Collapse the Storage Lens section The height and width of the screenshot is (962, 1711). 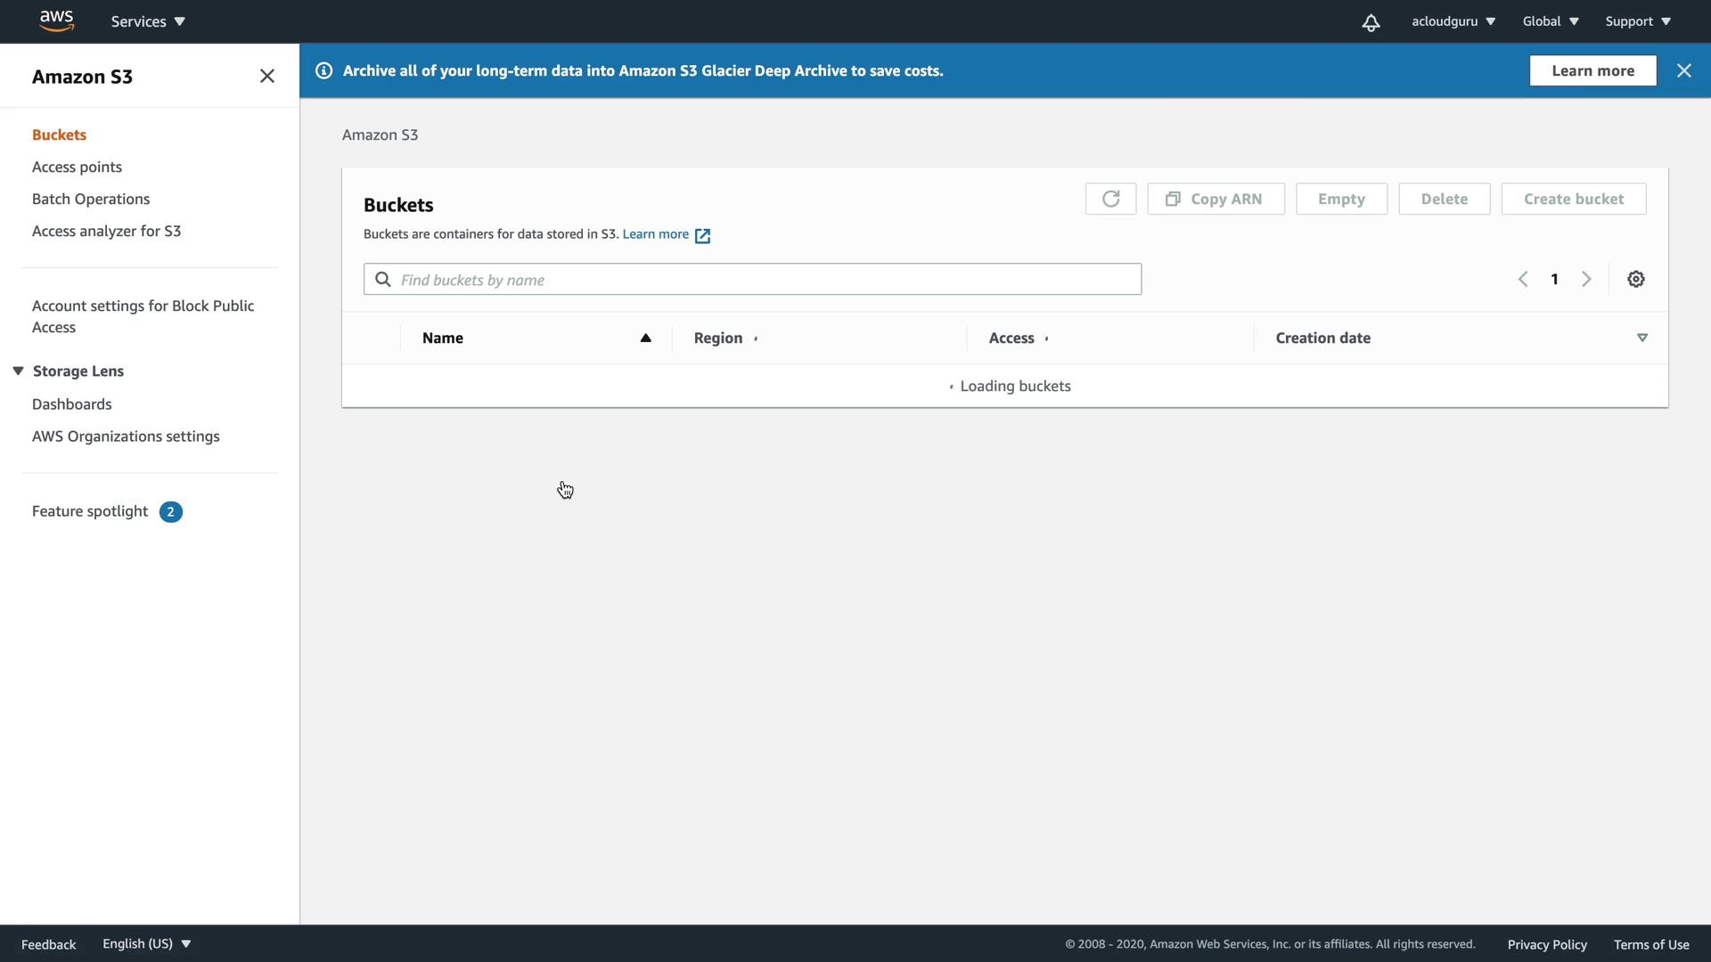(x=18, y=371)
